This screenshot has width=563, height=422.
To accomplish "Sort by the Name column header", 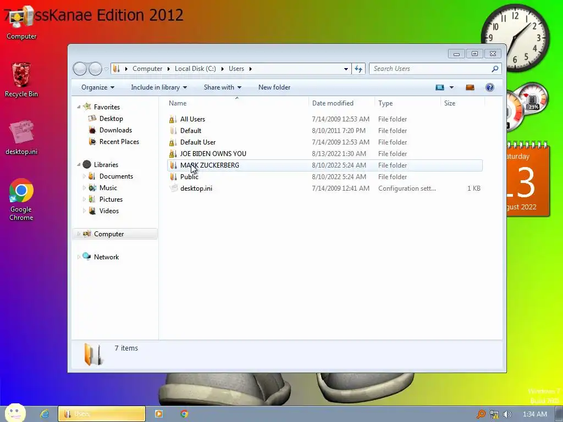I will click(x=237, y=103).
